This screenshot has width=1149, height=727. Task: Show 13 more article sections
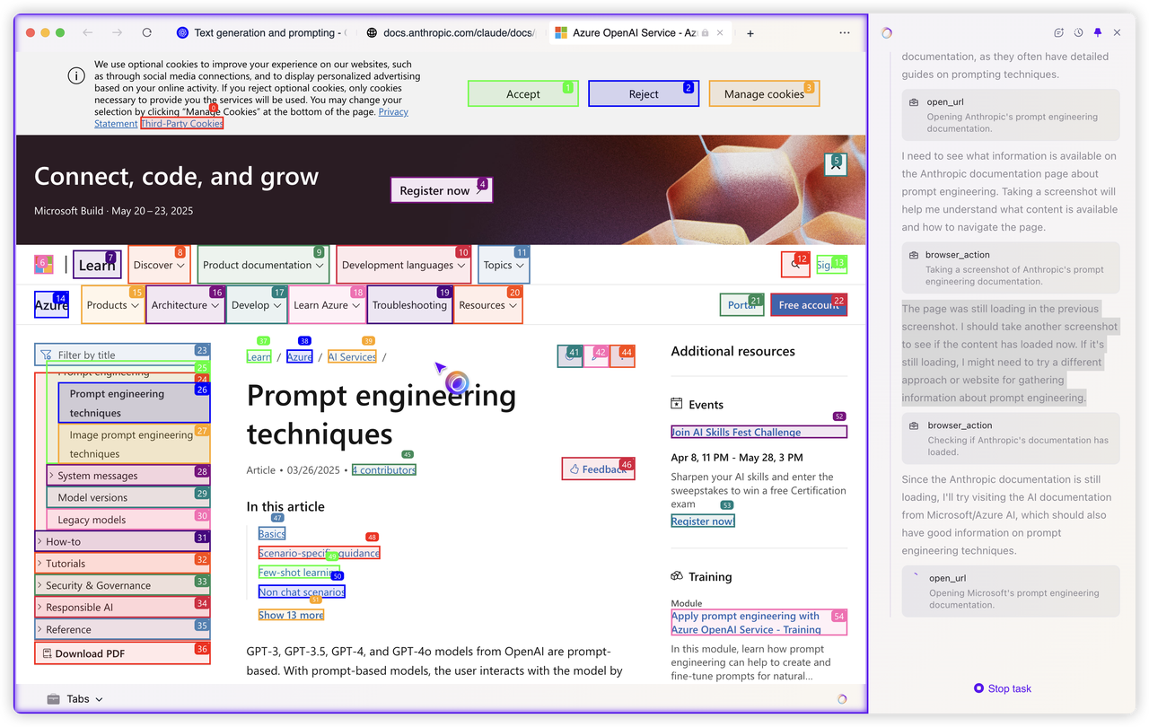click(x=291, y=615)
